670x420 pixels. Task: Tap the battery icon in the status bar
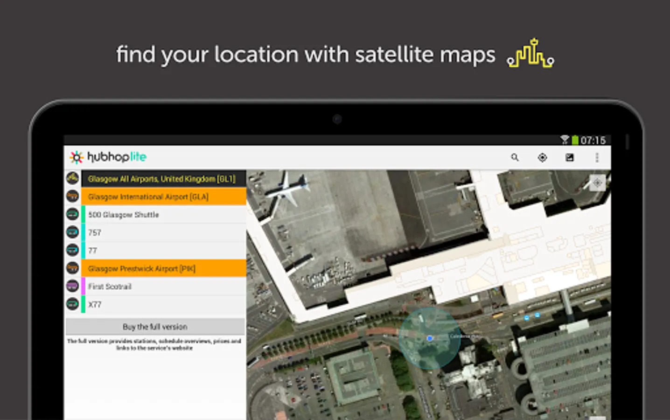575,140
